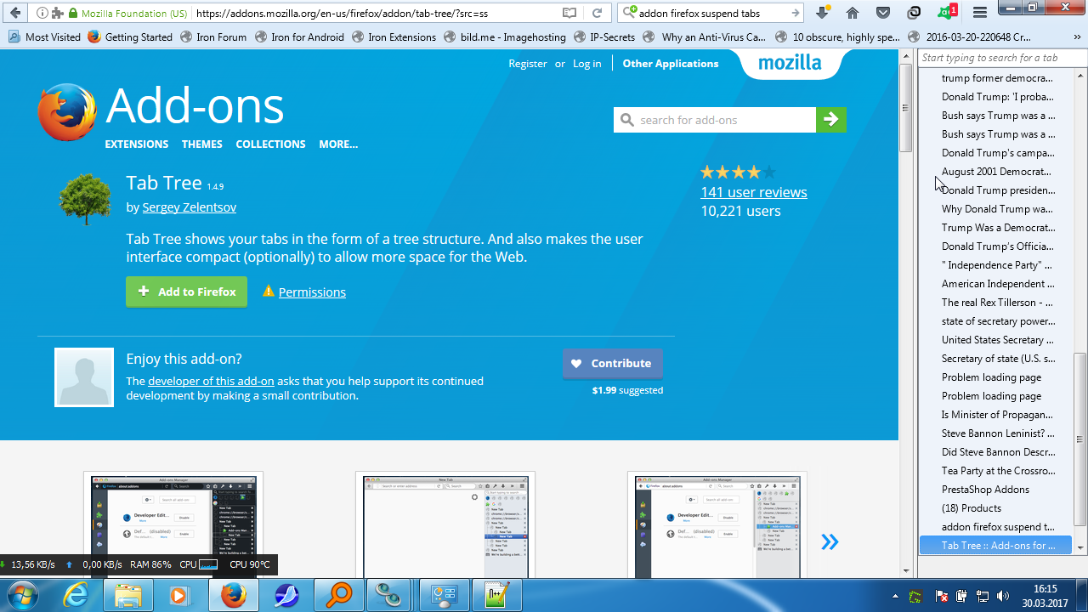Show site information via the info icon
Viewport: 1088px width, 612px height.
point(42,14)
